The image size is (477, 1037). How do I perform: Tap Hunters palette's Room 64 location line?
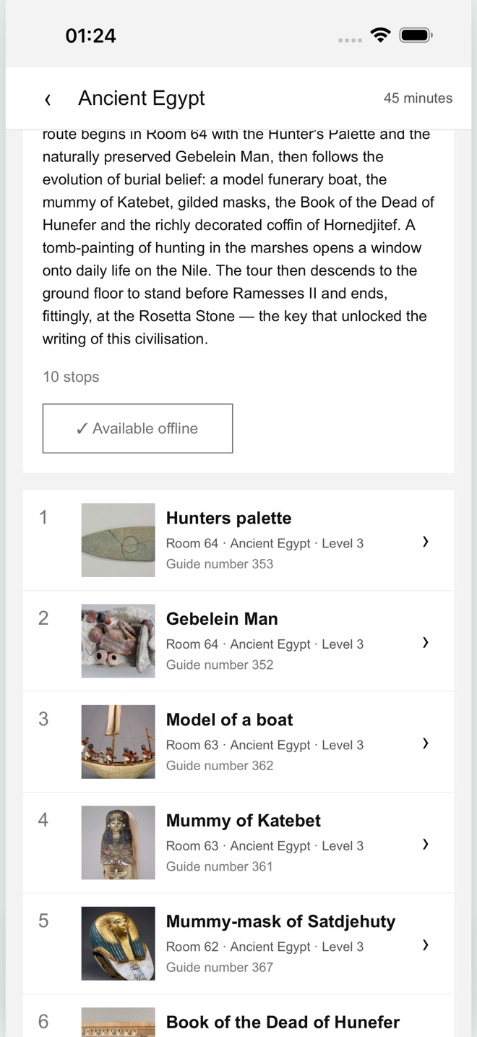click(x=265, y=544)
